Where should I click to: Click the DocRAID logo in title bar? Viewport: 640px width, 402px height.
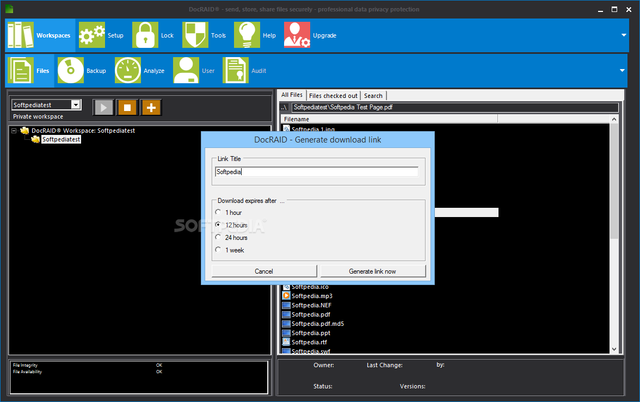(x=9, y=9)
